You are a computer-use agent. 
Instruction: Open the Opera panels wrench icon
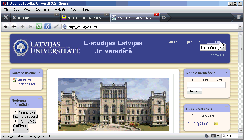(6, 17)
